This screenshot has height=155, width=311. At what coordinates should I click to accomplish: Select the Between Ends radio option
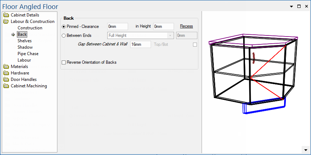64,35
